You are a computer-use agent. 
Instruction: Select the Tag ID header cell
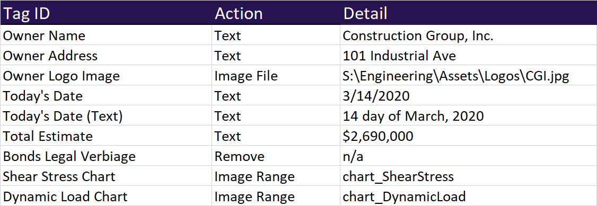106,13
